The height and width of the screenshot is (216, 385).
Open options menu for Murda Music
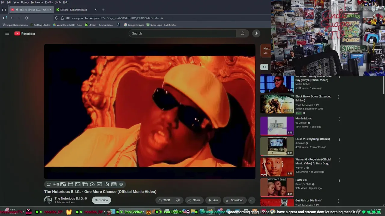click(339, 119)
